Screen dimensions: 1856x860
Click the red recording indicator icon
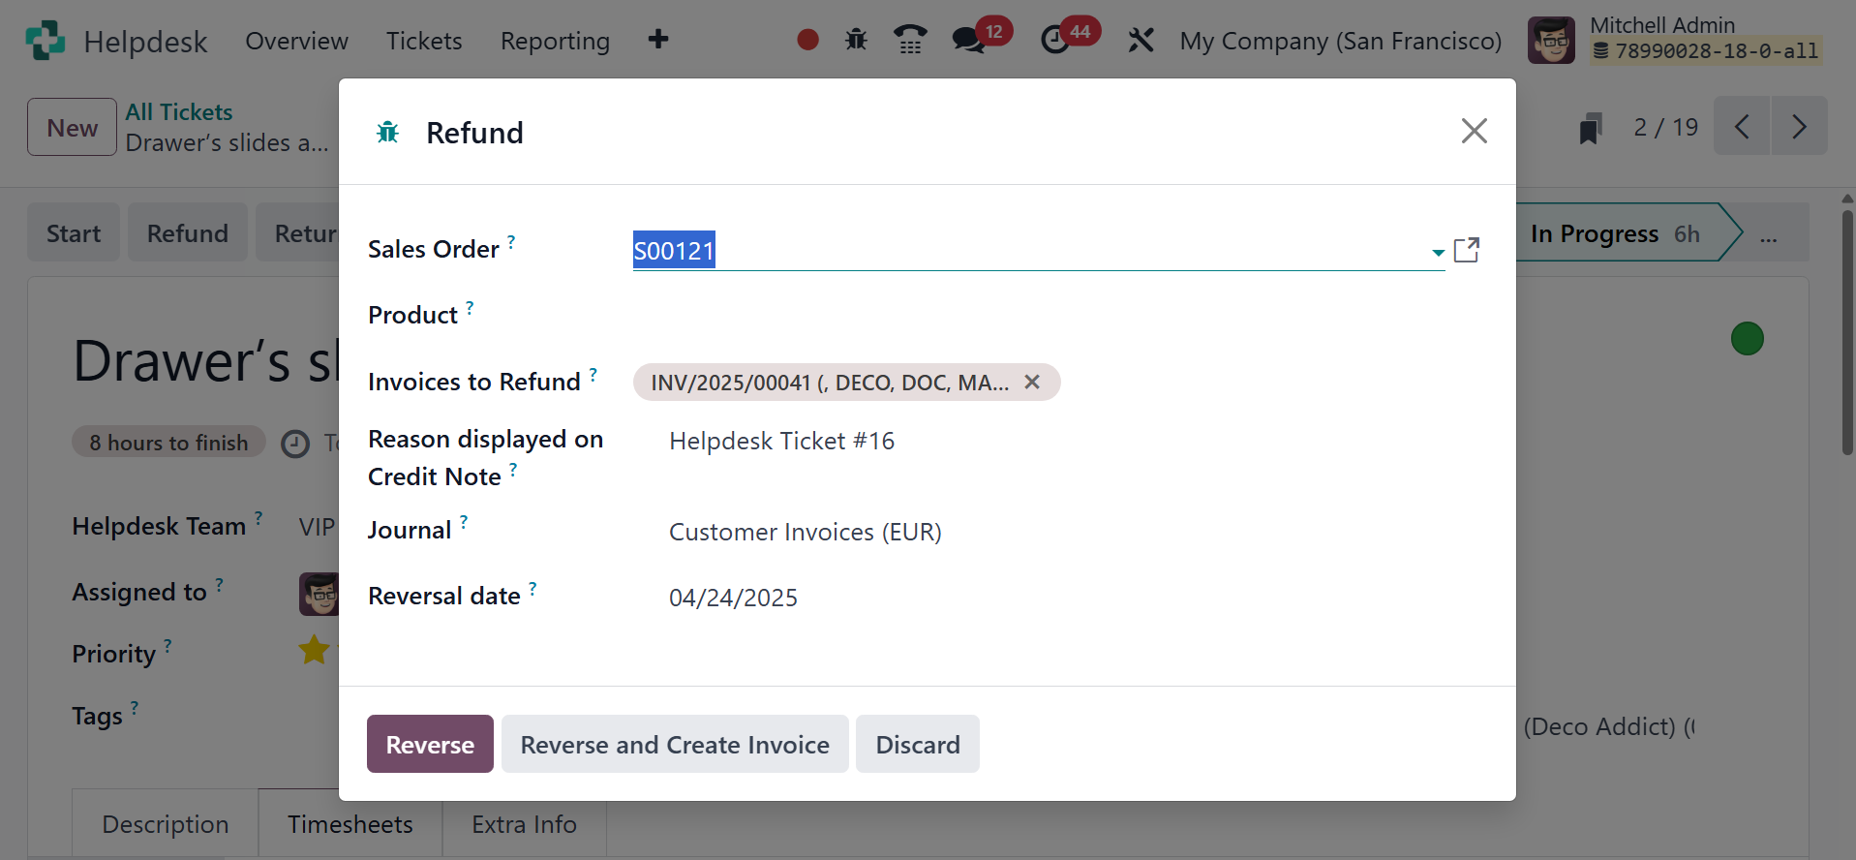[x=807, y=40]
